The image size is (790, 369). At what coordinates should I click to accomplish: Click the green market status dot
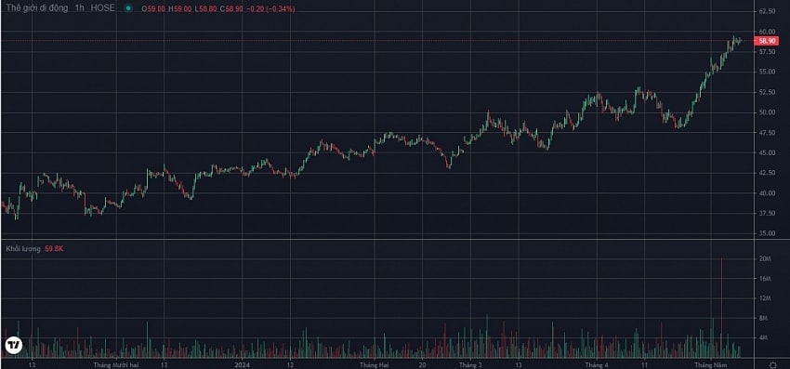(128, 8)
